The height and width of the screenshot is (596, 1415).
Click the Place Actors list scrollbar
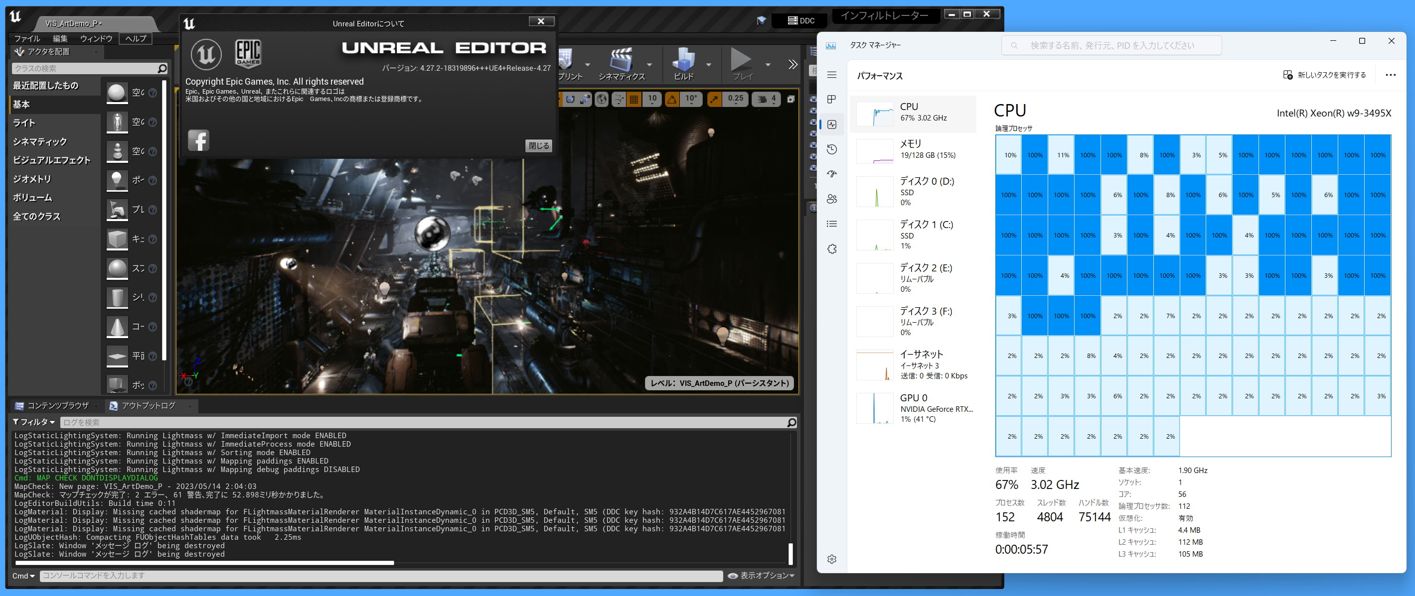(x=163, y=220)
